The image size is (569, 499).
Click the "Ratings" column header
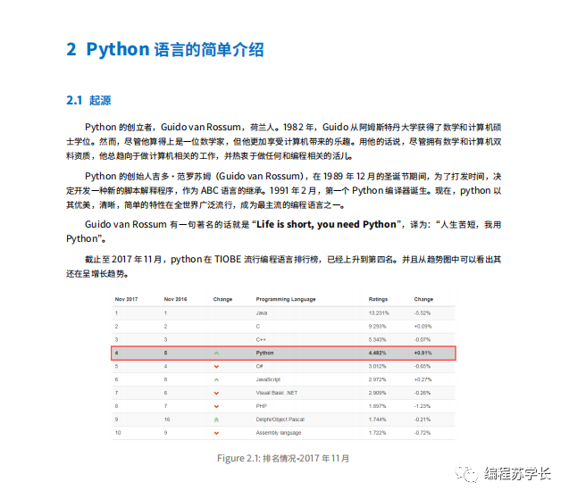coord(378,299)
